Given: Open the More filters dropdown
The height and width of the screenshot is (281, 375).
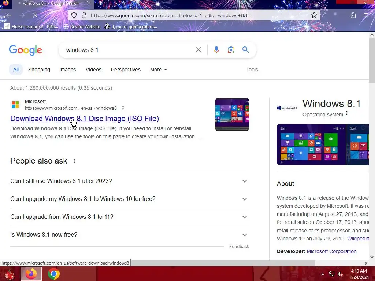Looking at the screenshot, I should click(158, 70).
